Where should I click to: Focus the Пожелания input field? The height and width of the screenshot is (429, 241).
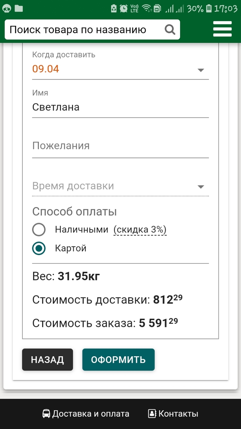click(x=120, y=146)
